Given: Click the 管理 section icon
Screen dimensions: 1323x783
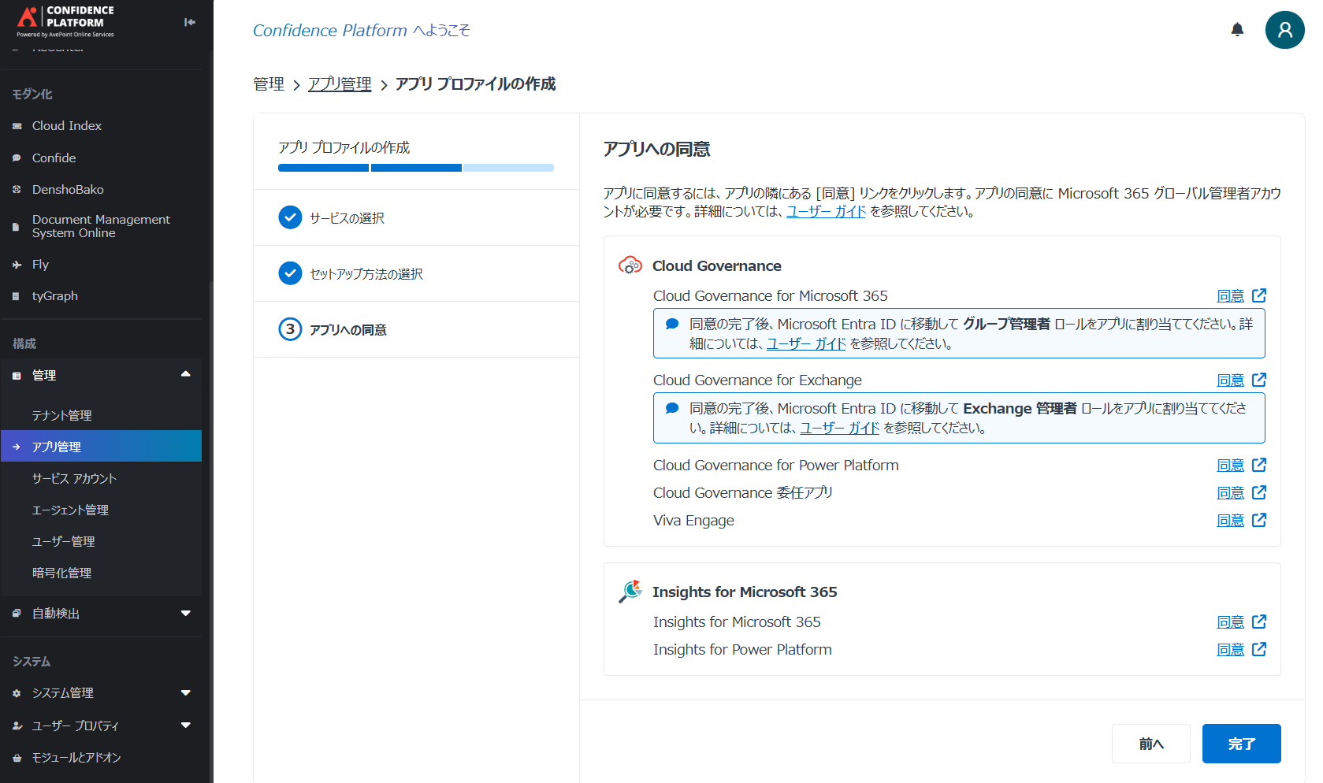Looking at the screenshot, I should [17, 376].
